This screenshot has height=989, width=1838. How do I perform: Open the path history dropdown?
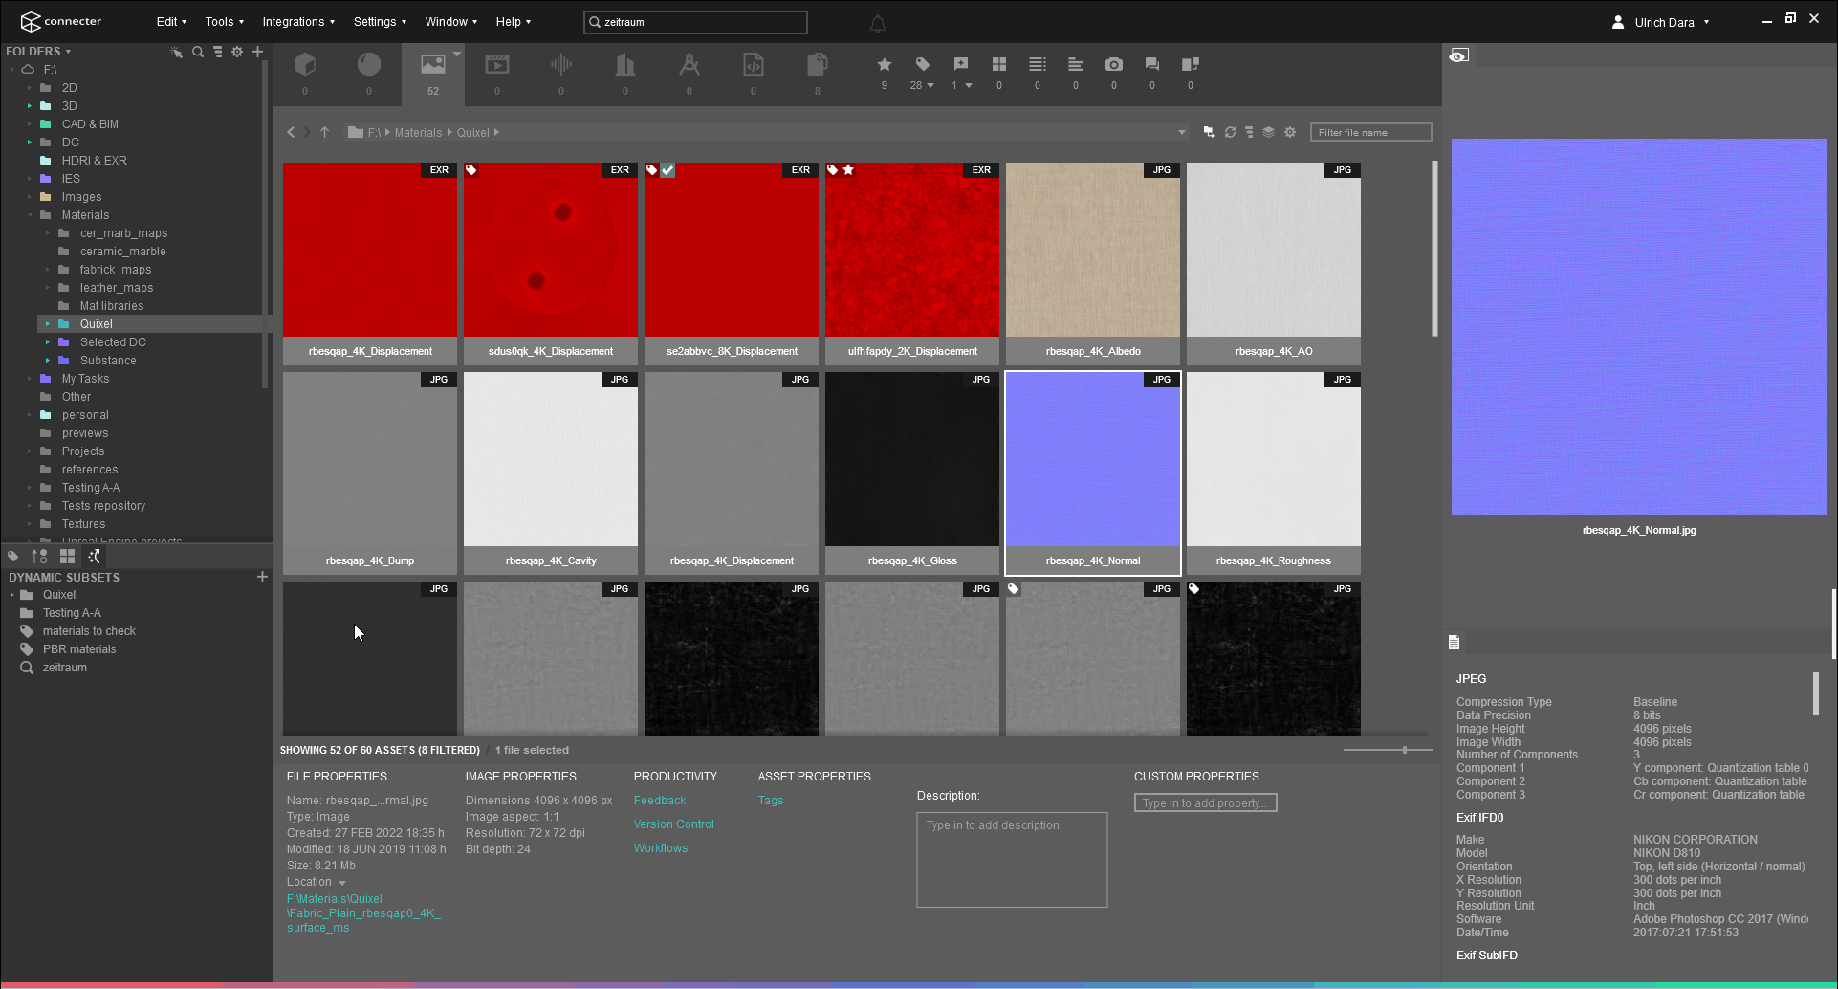1182,132
